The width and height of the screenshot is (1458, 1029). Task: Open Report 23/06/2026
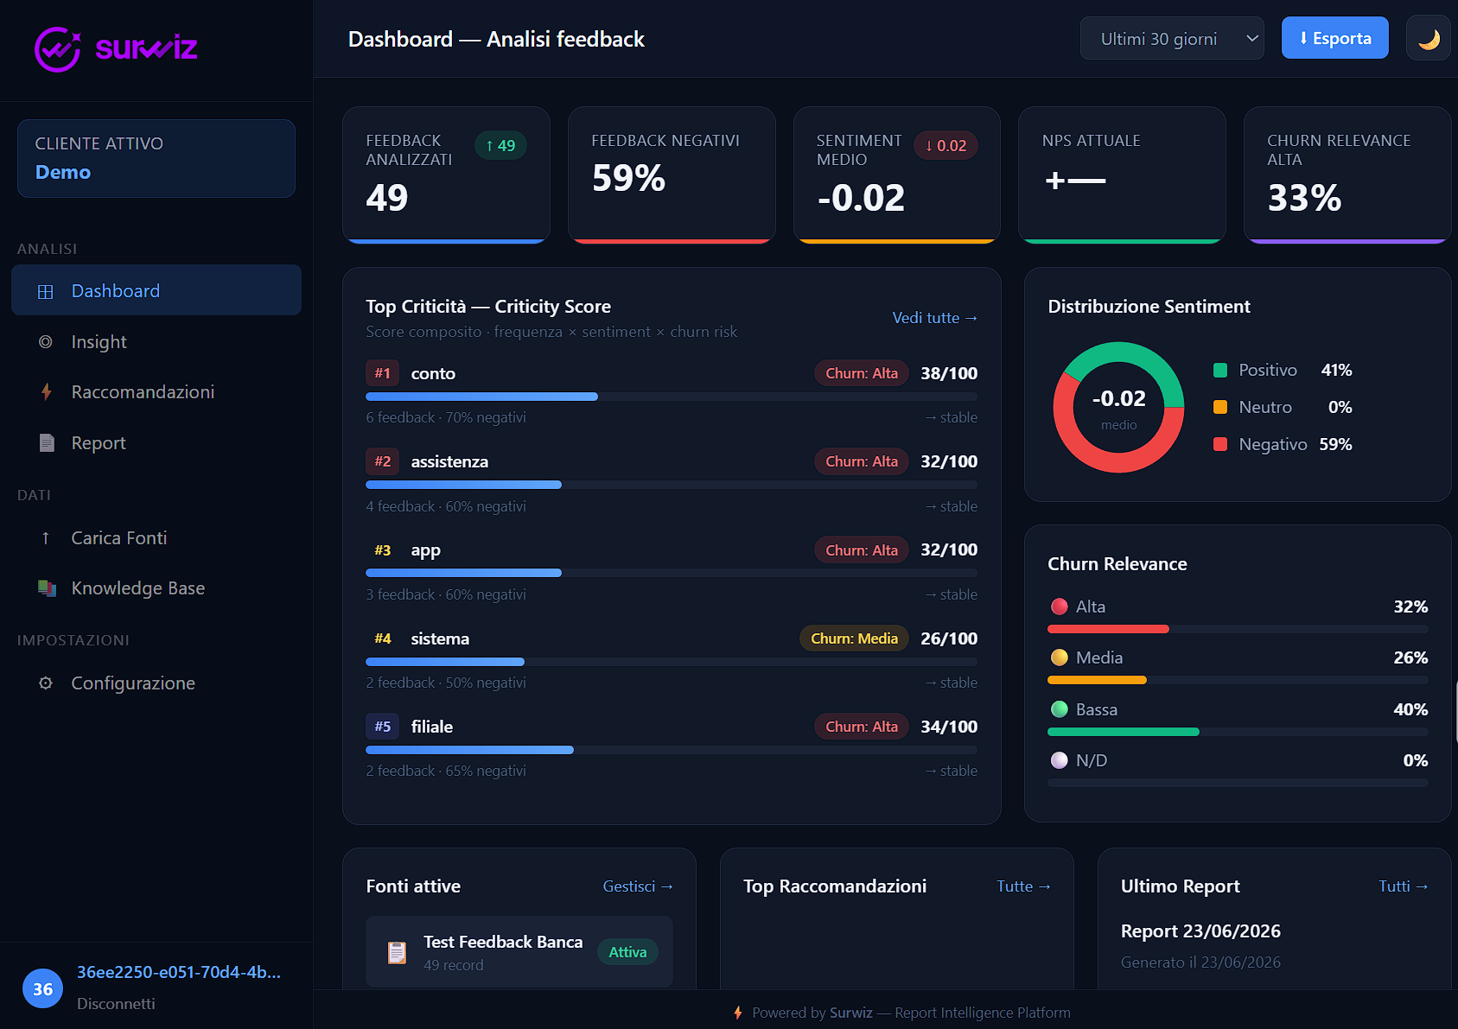coord(1200,931)
